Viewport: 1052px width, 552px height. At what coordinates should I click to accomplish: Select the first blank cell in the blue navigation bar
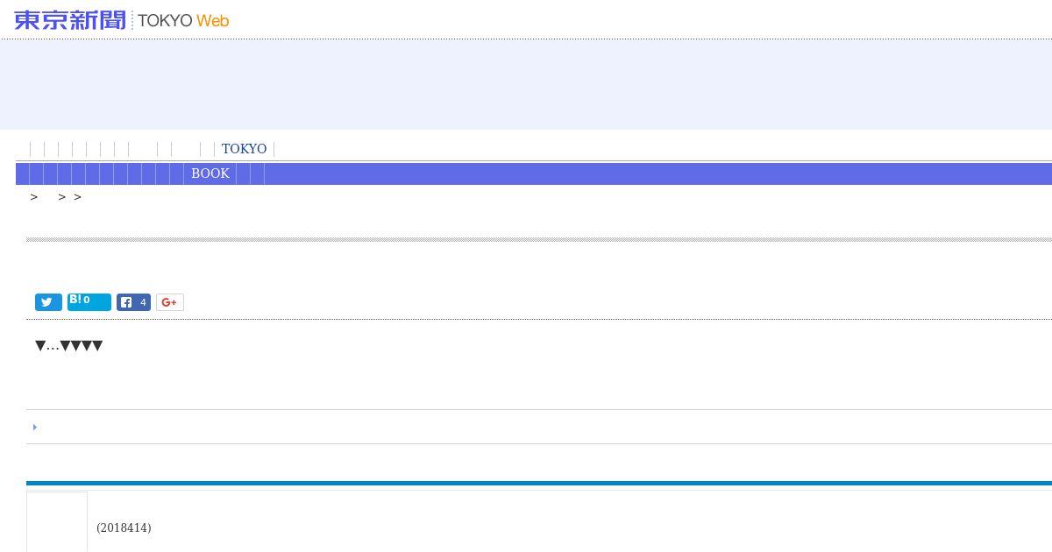coord(22,173)
